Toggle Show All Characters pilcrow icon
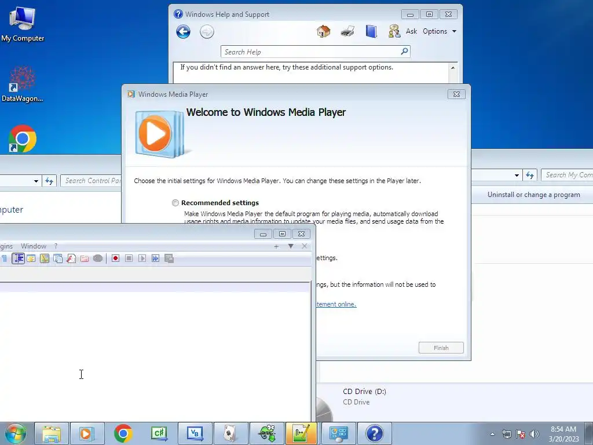Screen dimensions: 593x445 4,258
